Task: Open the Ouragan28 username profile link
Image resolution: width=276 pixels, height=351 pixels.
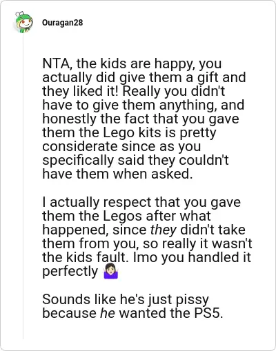Action: coord(62,23)
